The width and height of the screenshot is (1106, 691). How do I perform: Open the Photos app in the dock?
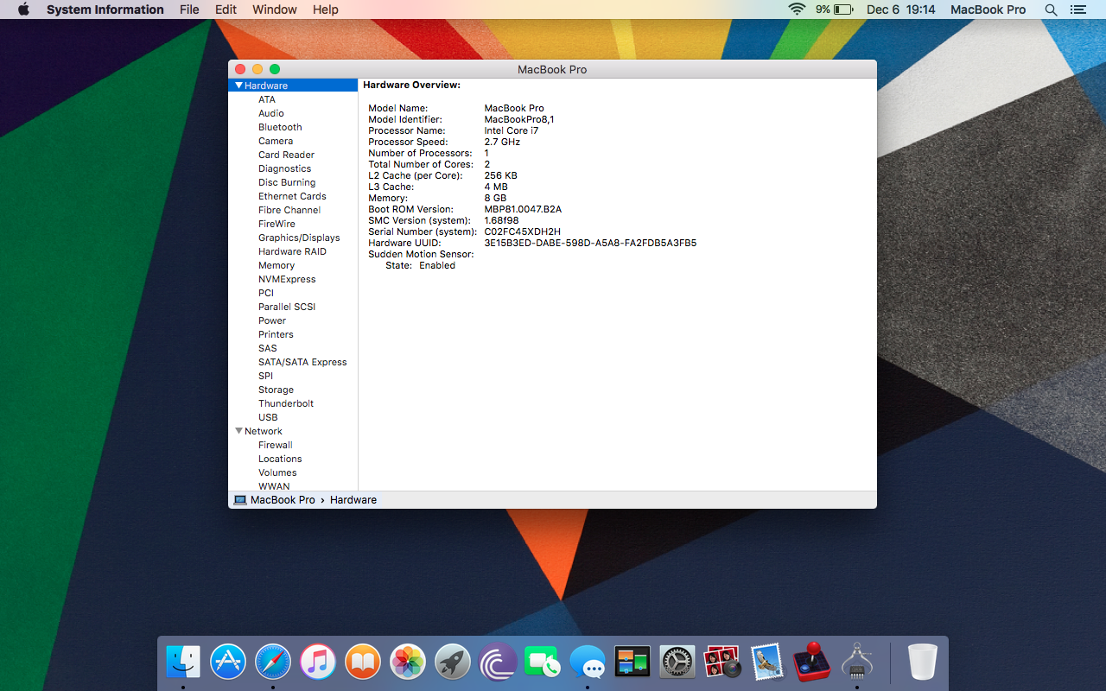click(408, 662)
